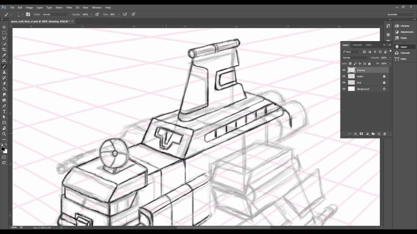Select the Paint Bucket tool
This screenshot has width=417, height=234.
pyautogui.click(x=4, y=89)
